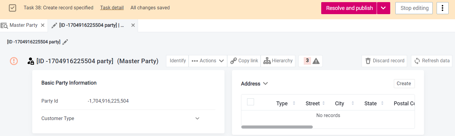Screen dimensions: 455x136
Task: Click Discard record trash button
Action: (384, 61)
